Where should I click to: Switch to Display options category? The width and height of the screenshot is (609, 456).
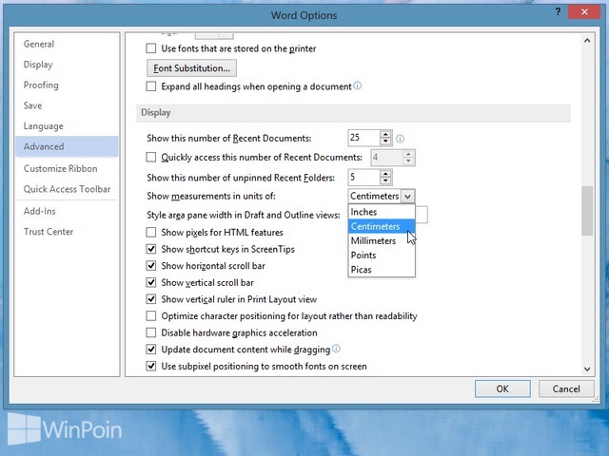pyautogui.click(x=67, y=65)
